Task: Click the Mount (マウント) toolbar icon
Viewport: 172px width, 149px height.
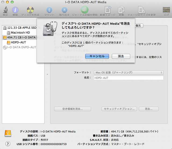Action: pos(49,10)
